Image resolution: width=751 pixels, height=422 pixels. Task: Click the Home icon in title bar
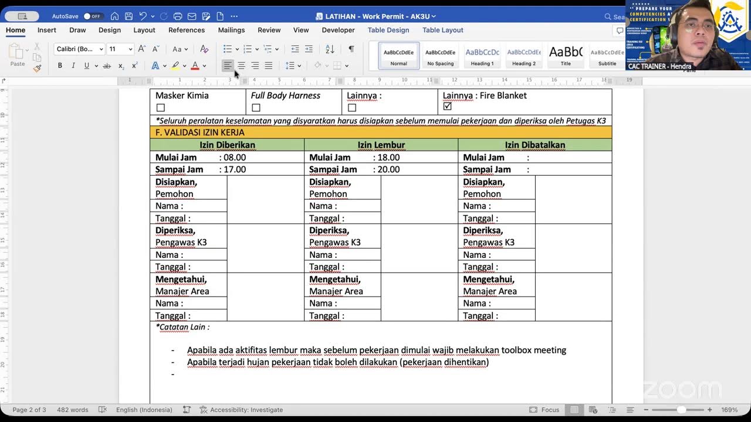(x=115, y=16)
